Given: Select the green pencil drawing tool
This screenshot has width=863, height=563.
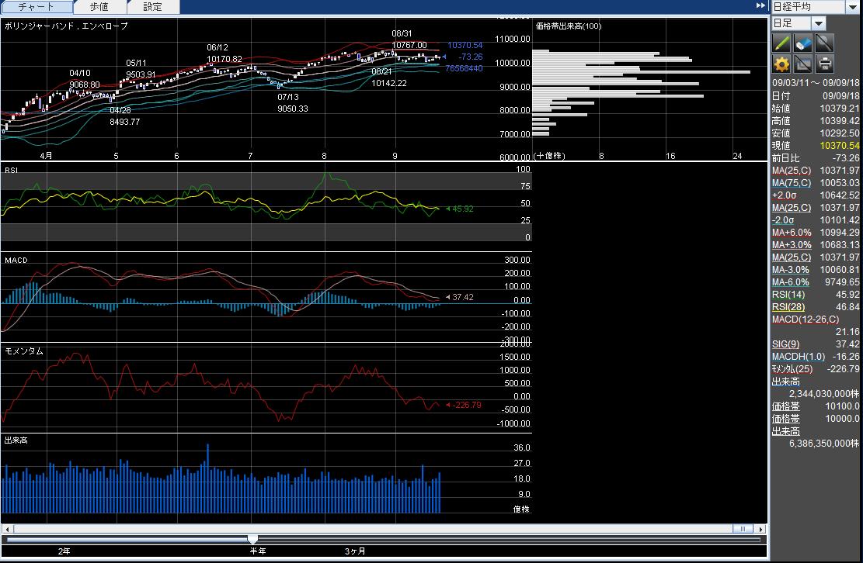Looking at the screenshot, I should pos(782,43).
